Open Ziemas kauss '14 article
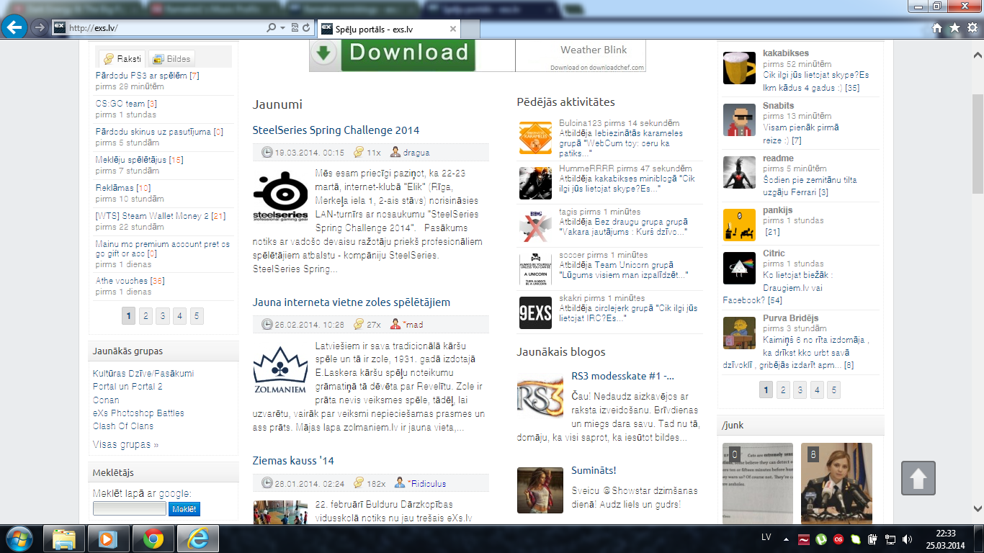This screenshot has width=984, height=553. coord(293,461)
